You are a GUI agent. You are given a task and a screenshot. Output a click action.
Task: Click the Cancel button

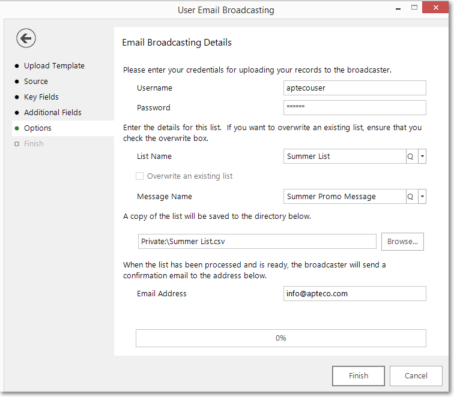pyautogui.click(x=416, y=376)
